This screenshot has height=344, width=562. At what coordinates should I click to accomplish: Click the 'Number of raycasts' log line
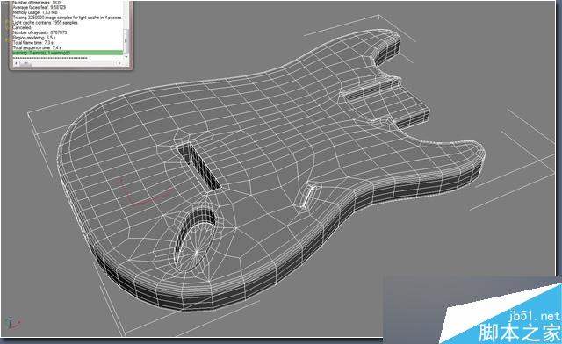(40, 32)
